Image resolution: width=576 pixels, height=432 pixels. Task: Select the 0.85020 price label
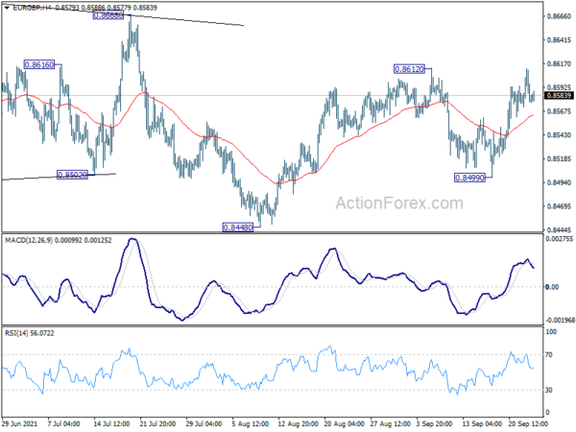coord(73,175)
